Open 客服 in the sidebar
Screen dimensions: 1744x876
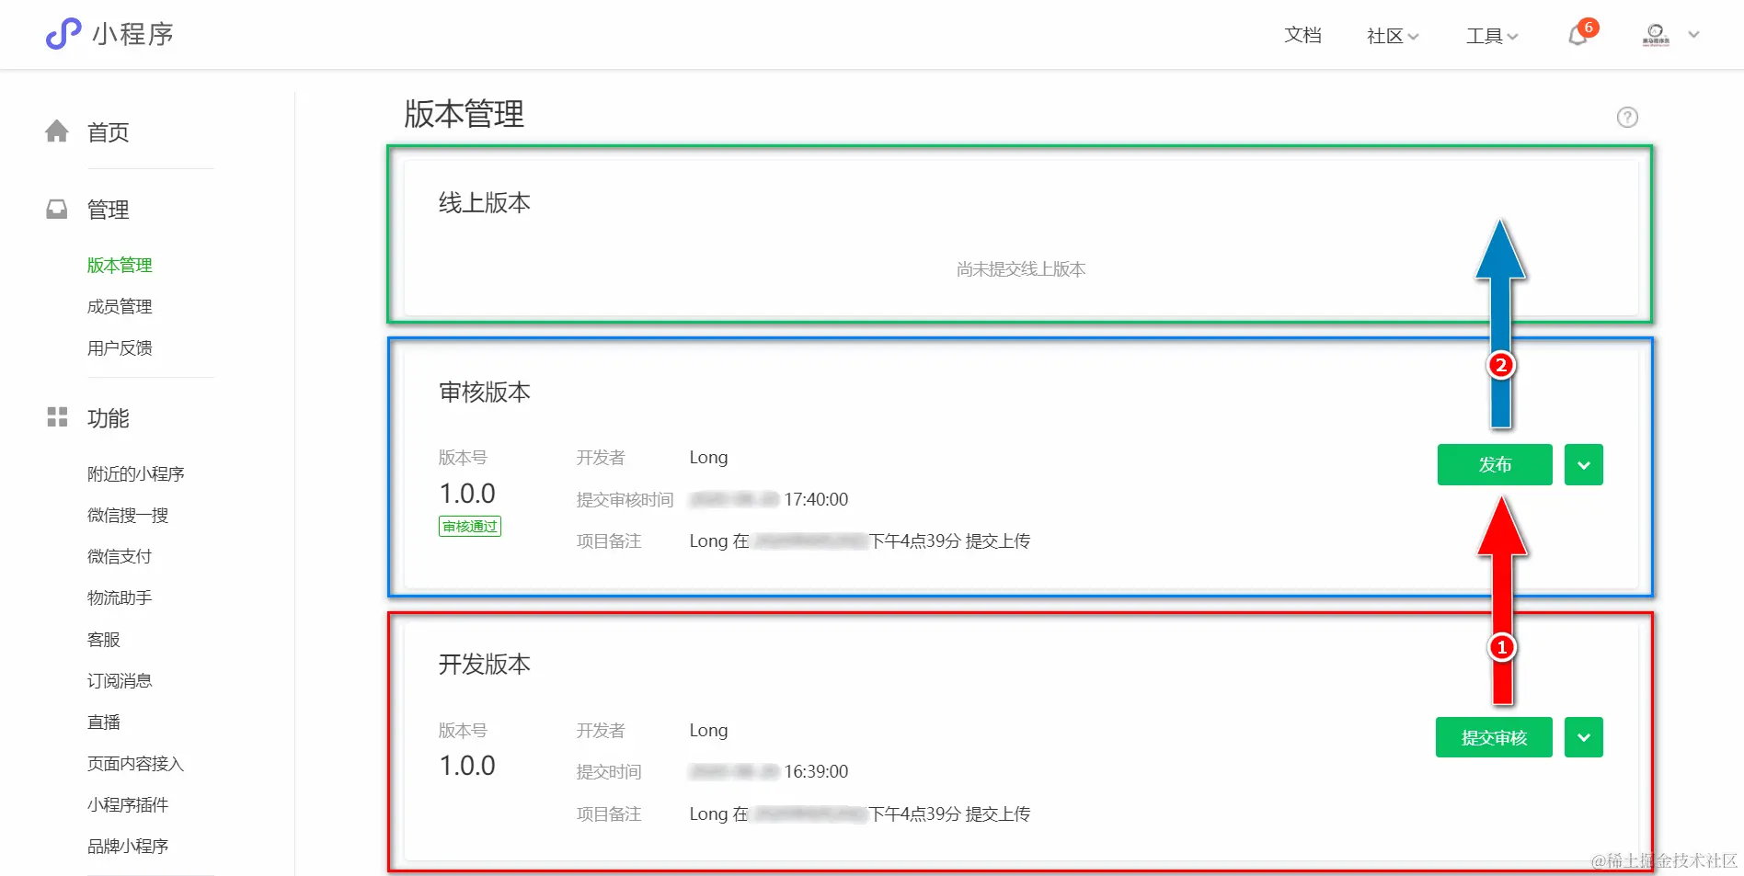104,639
